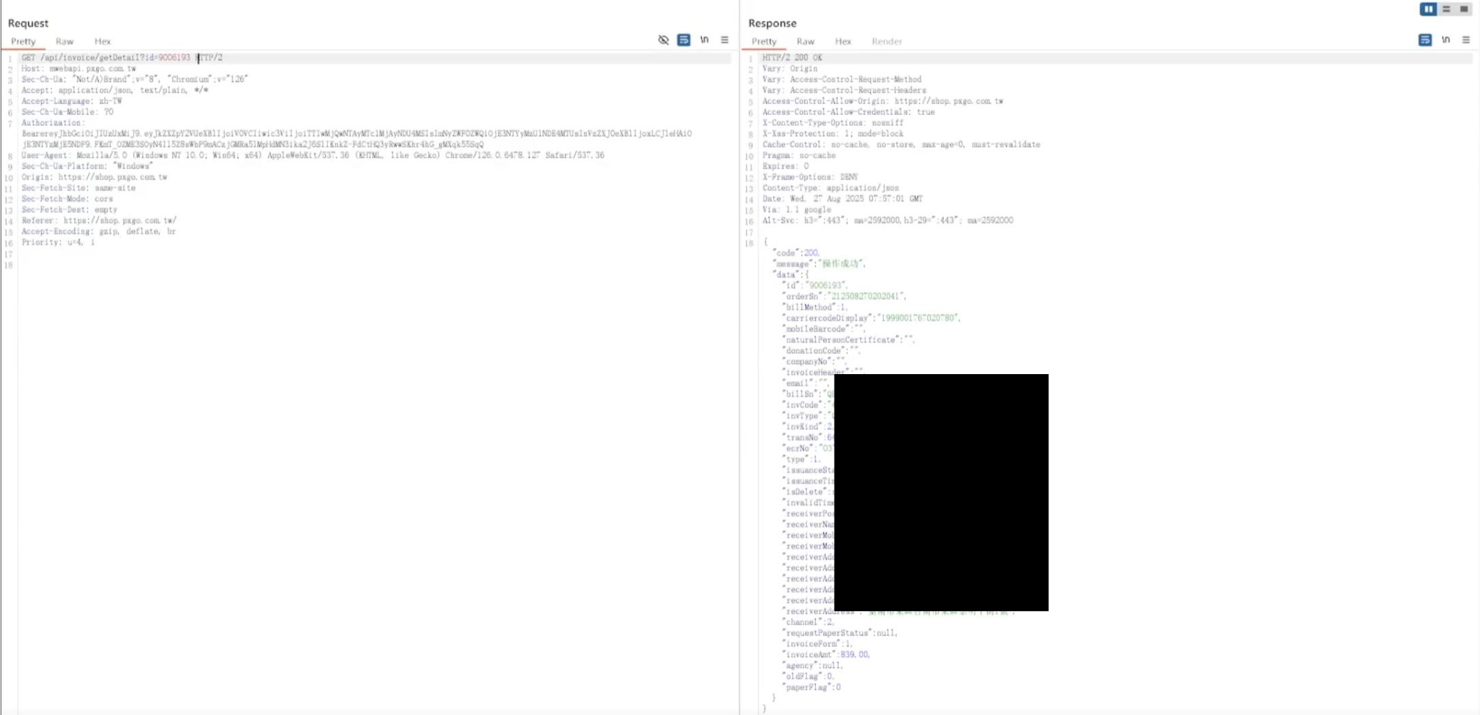Click the "invoiceAmt":839.00 JSON field
This screenshot has height=715, width=1480.
pyautogui.click(x=826, y=654)
